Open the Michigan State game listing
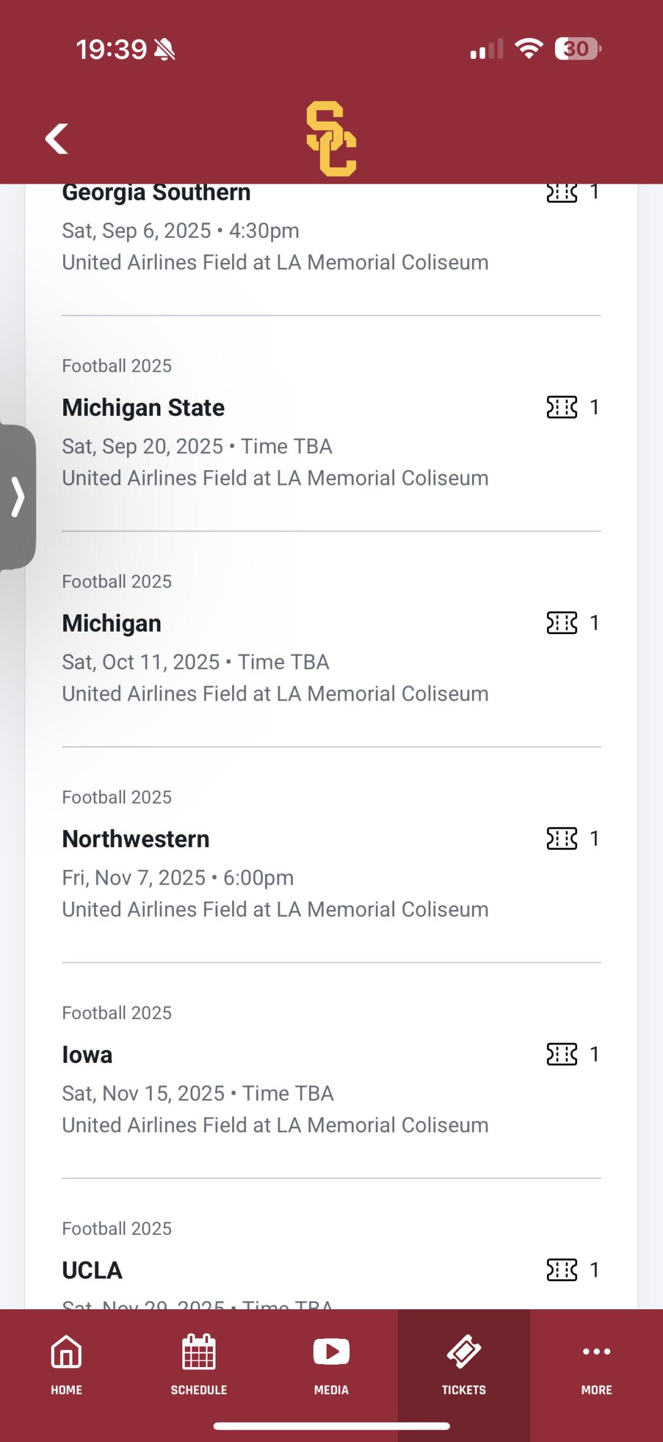This screenshot has height=1442, width=663. pyautogui.click(x=144, y=408)
